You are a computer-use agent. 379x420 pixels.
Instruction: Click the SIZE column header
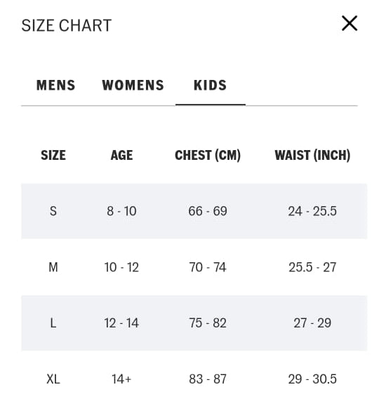(53, 155)
